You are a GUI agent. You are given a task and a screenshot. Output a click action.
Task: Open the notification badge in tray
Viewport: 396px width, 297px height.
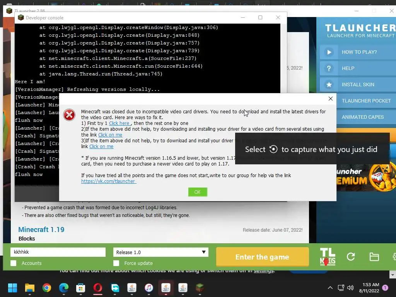tap(385, 287)
